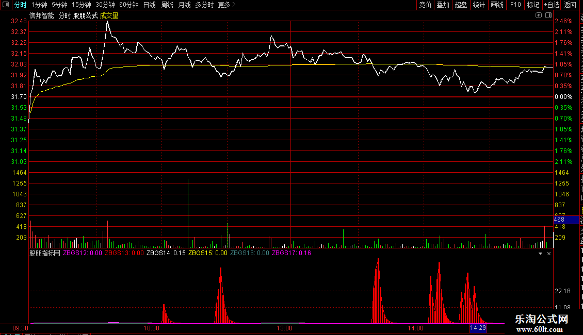Open the indicator panel dropdown arrow

click(x=540, y=253)
